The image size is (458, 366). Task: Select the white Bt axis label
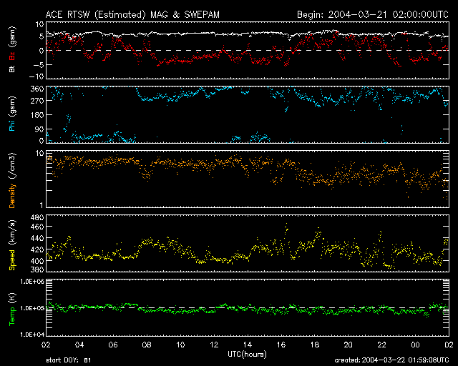pos(12,69)
